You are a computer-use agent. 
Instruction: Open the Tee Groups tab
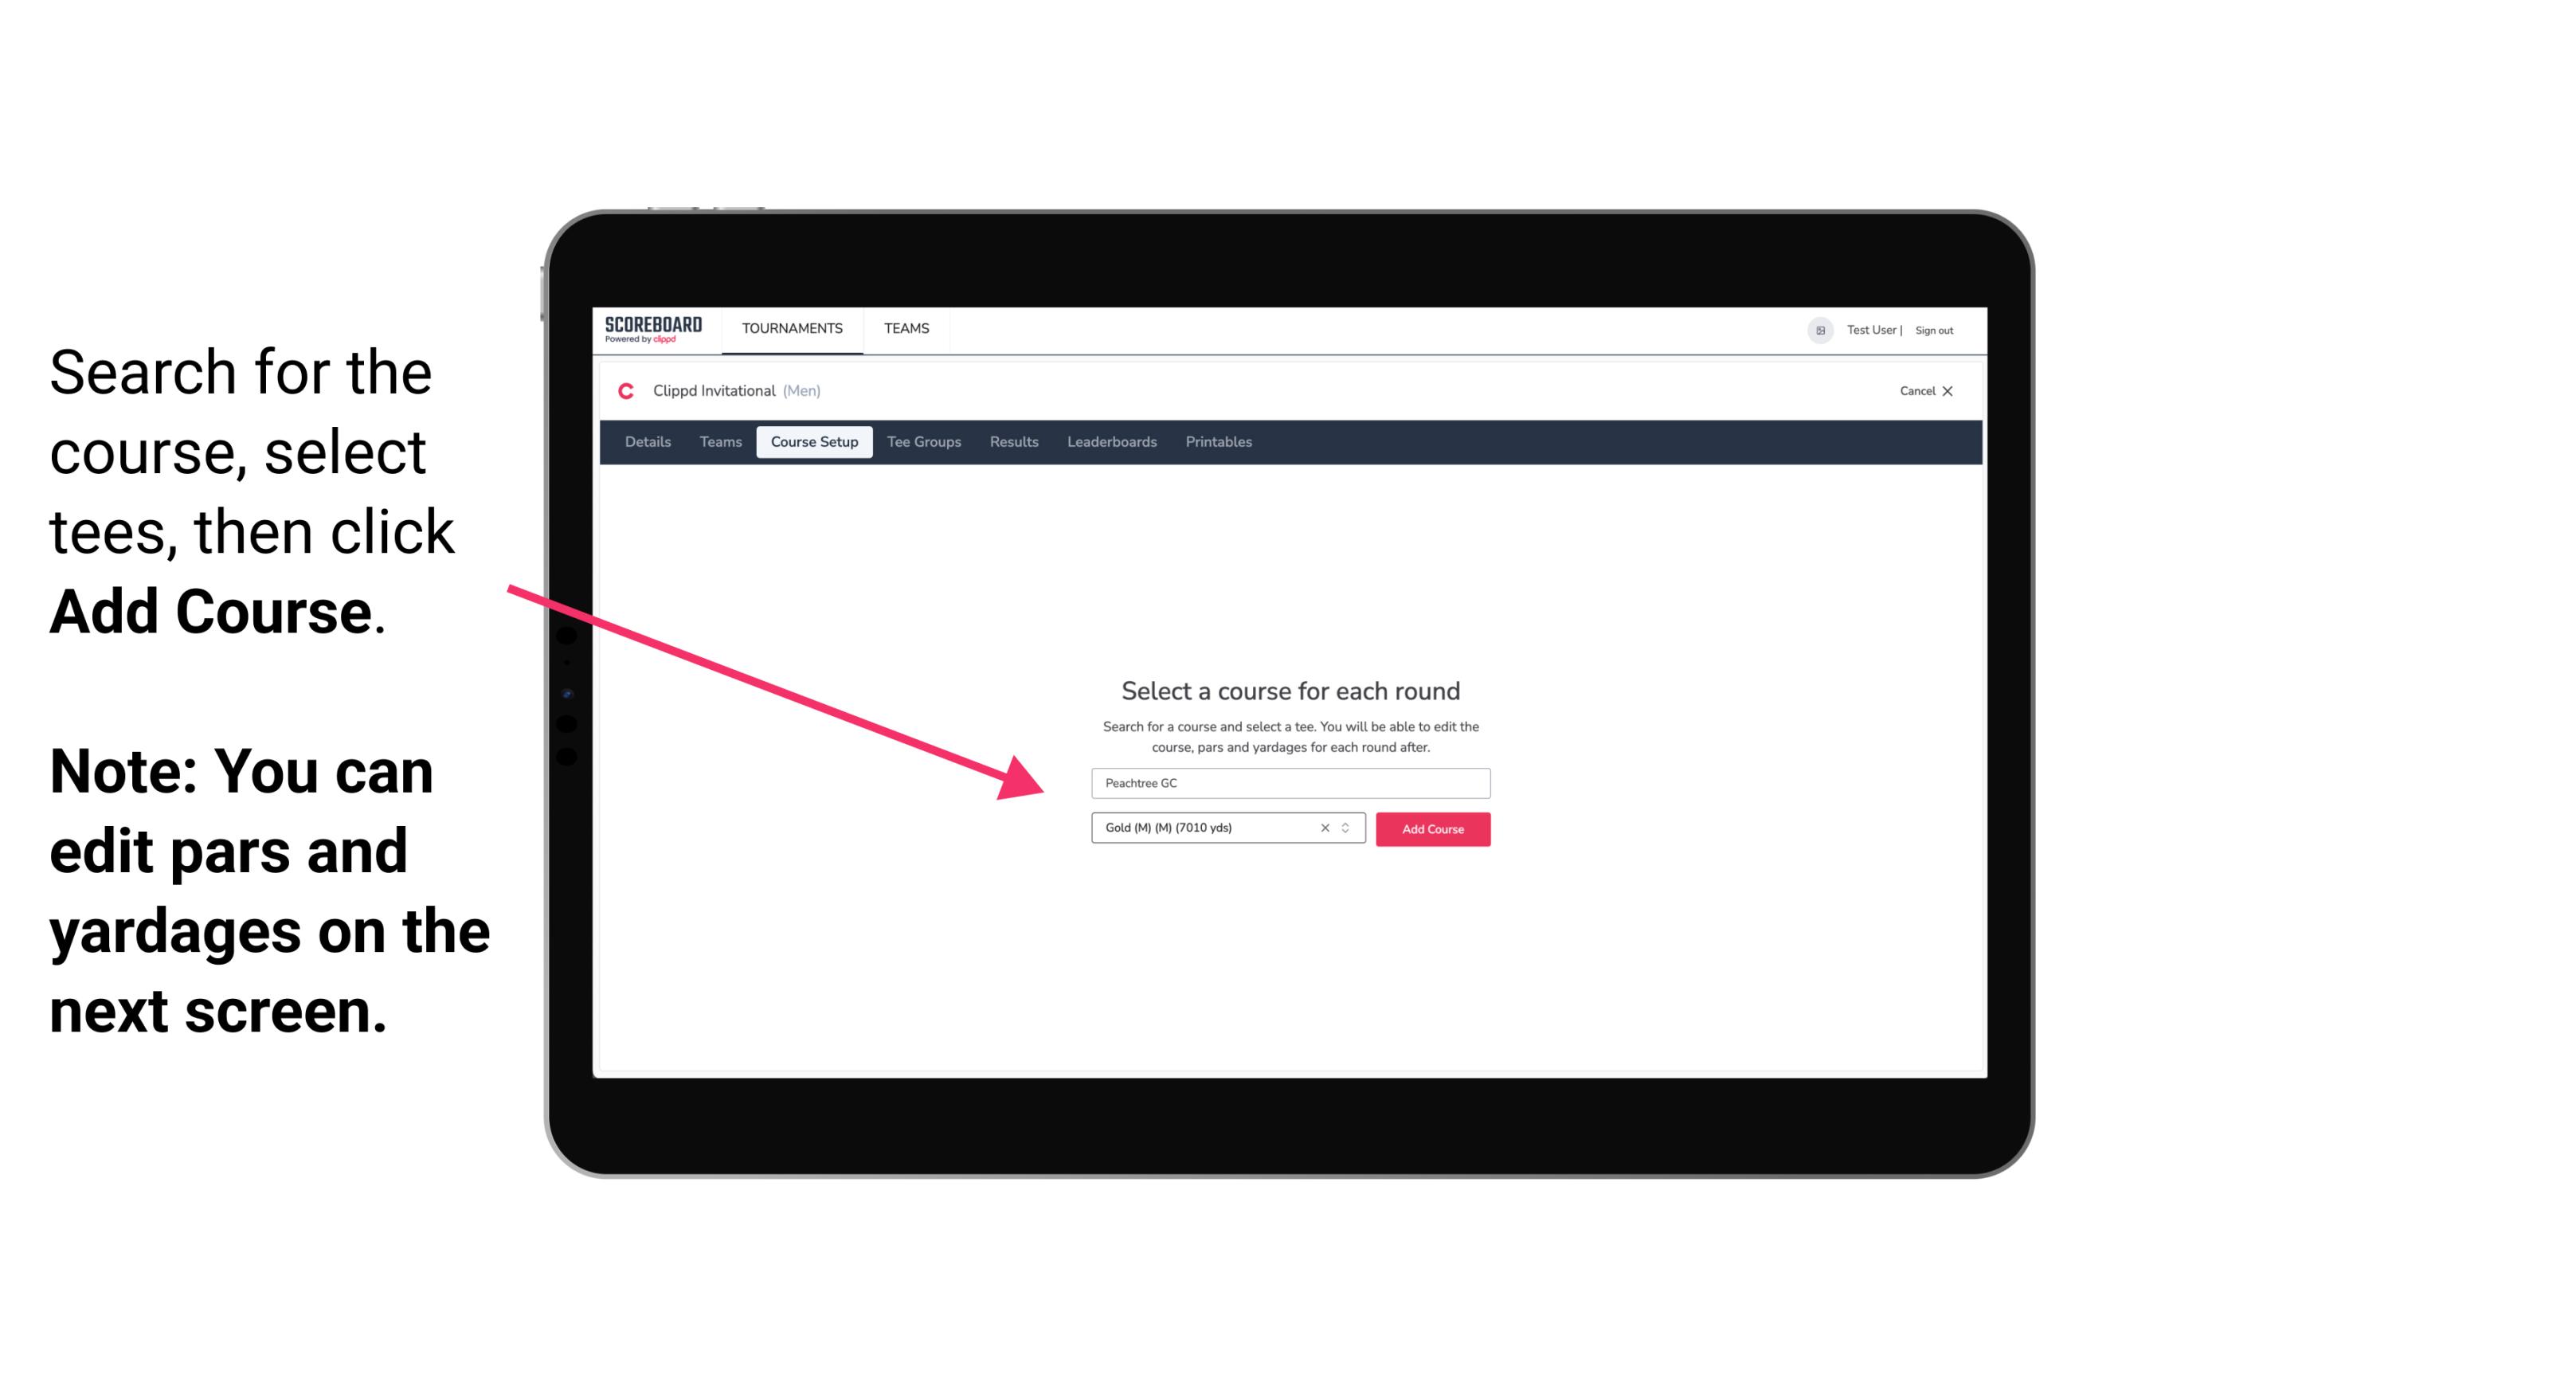[x=923, y=442]
